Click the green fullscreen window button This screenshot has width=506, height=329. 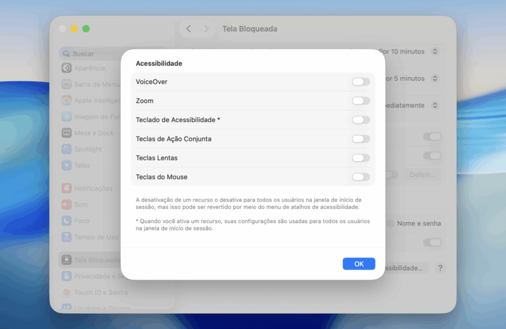[x=86, y=28]
